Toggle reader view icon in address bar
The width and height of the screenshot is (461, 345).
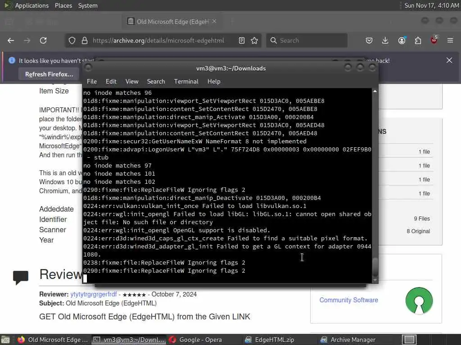click(x=242, y=40)
